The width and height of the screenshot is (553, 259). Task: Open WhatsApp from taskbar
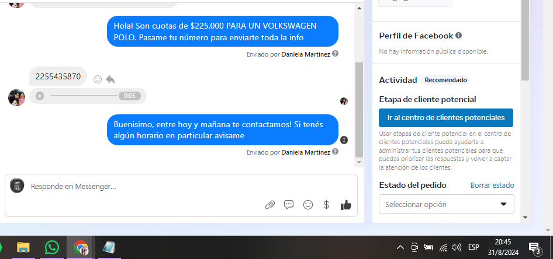pos(52,248)
